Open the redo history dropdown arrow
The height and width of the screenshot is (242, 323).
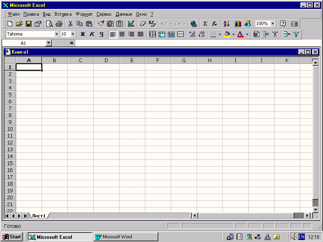(x=185, y=24)
